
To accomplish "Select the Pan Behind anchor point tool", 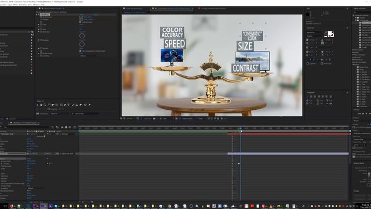I will pos(57,105).
